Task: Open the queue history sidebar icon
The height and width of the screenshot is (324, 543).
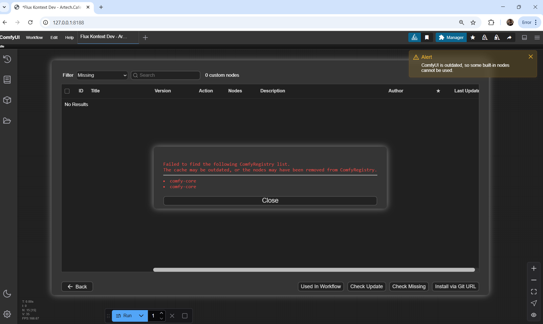Action: point(7,59)
